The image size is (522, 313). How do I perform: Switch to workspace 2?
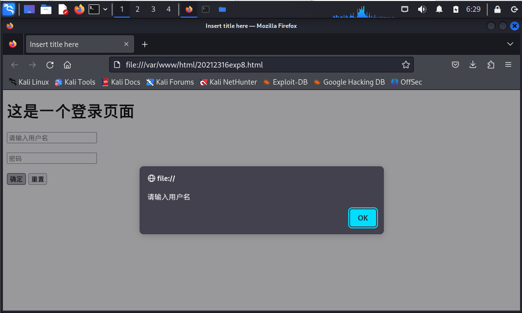coord(138,9)
